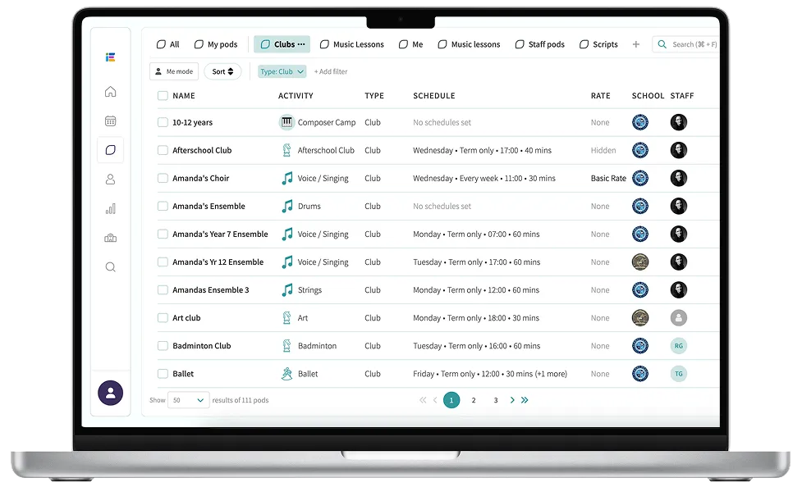Open the user profile avatar icon

click(x=110, y=393)
